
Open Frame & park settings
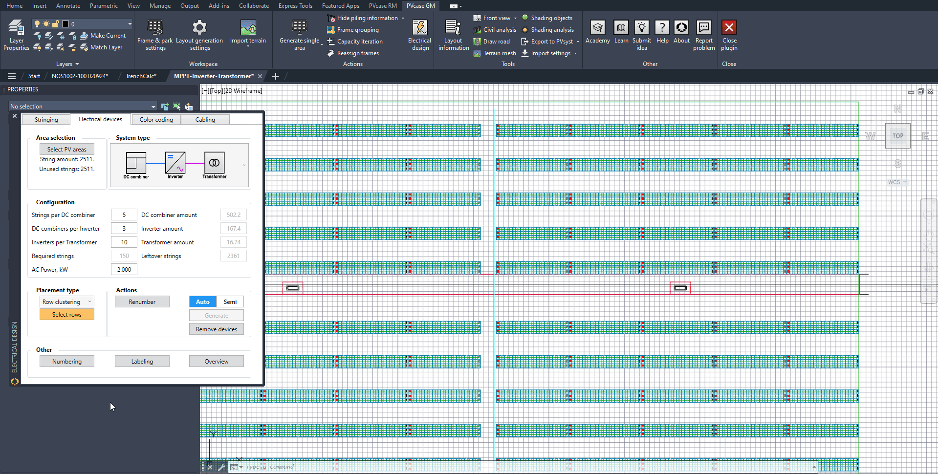pos(155,28)
